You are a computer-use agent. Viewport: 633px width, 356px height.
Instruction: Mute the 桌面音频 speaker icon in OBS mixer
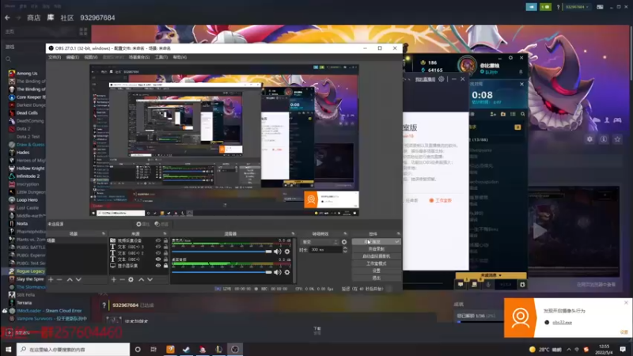coord(278,272)
